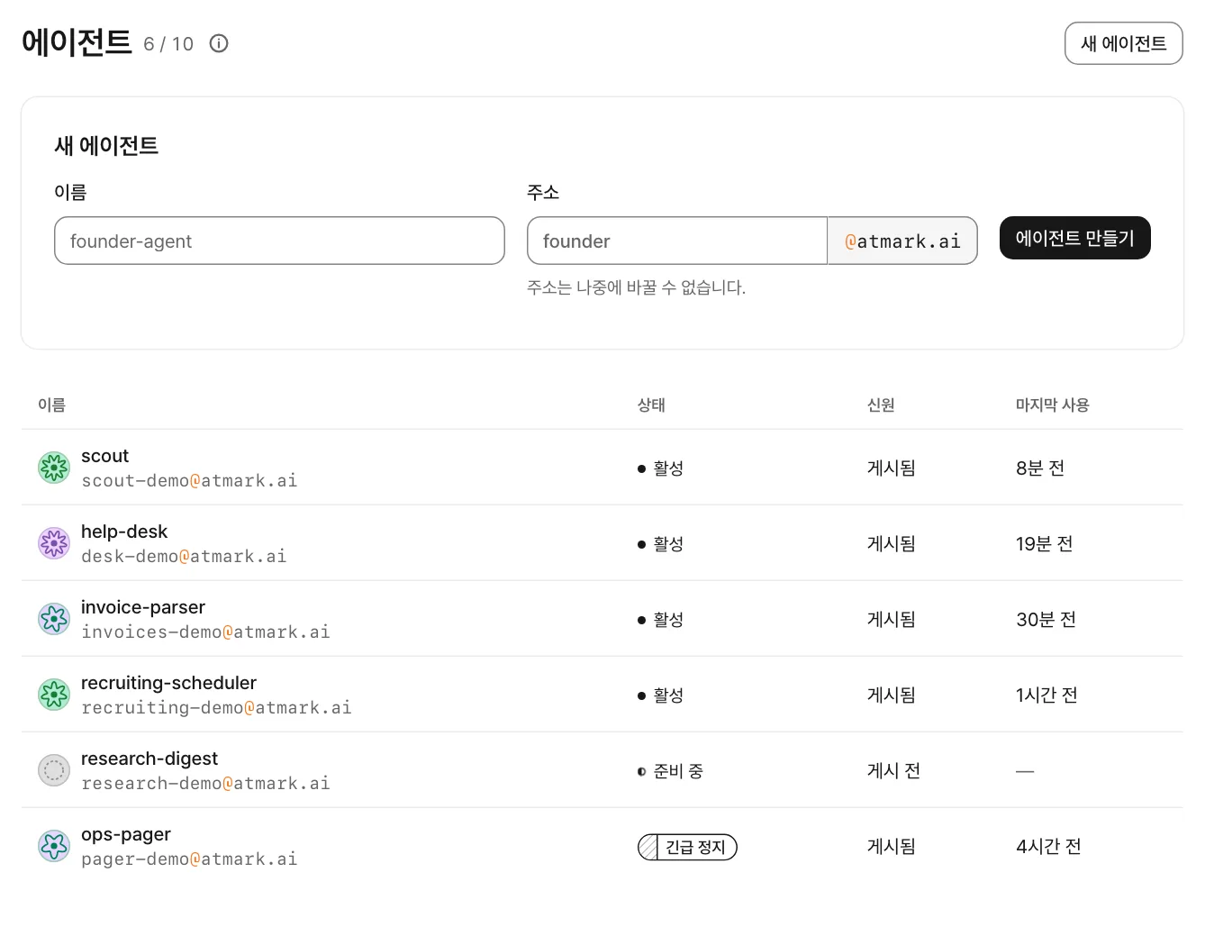
Task: Click the 상태 column header
Action: [651, 405]
